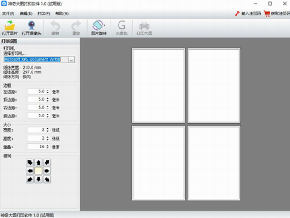290x218 pixels.
Task: Click the 撤销 undo icon
Action: pyautogui.click(x=55, y=28)
